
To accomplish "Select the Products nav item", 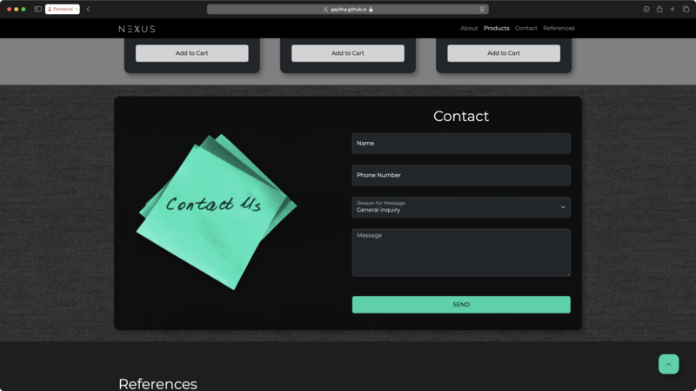I will pos(496,29).
